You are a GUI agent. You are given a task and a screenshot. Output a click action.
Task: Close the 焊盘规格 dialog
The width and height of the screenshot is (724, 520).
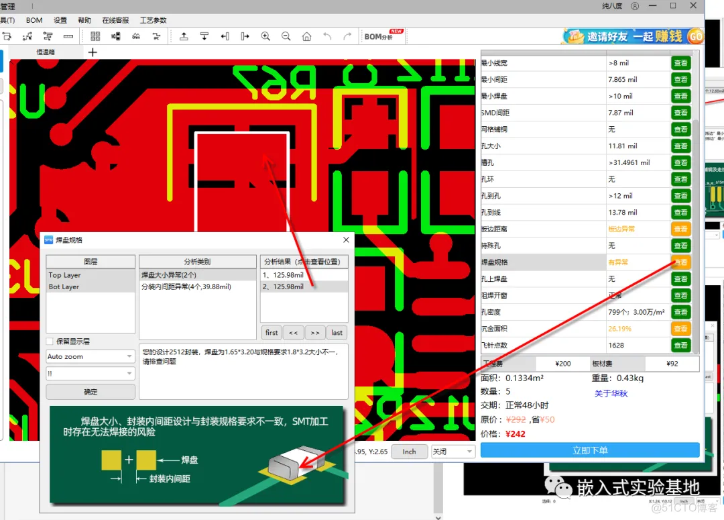(x=347, y=240)
